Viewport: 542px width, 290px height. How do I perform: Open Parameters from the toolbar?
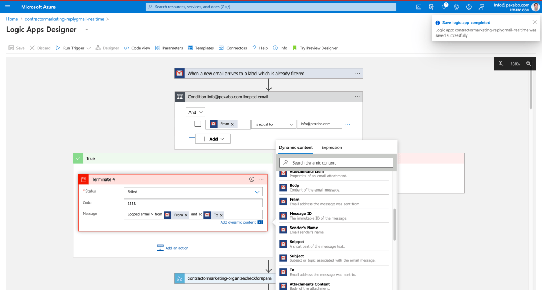(x=169, y=48)
